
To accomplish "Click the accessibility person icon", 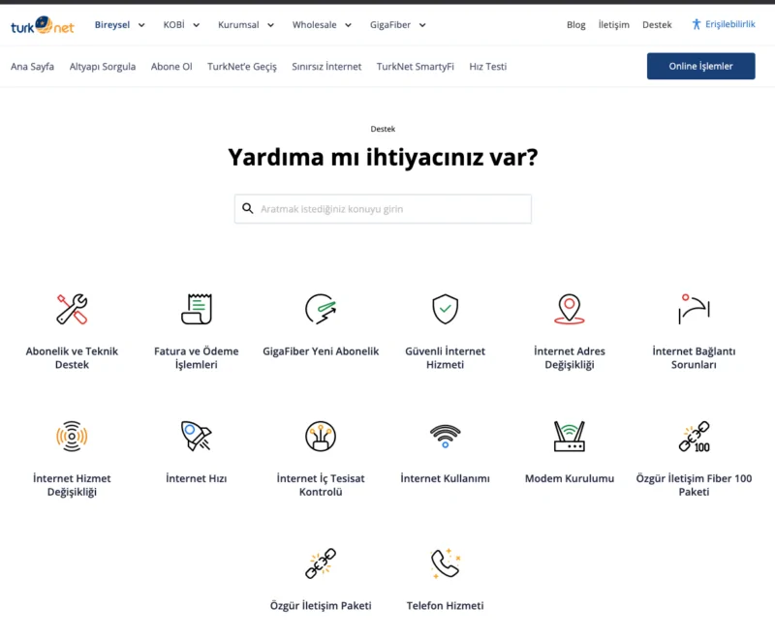I will click(x=697, y=24).
